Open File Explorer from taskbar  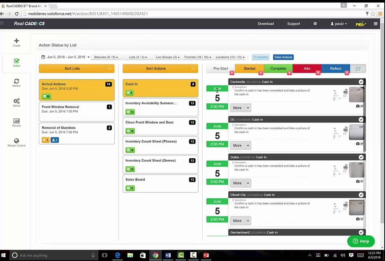130,255
